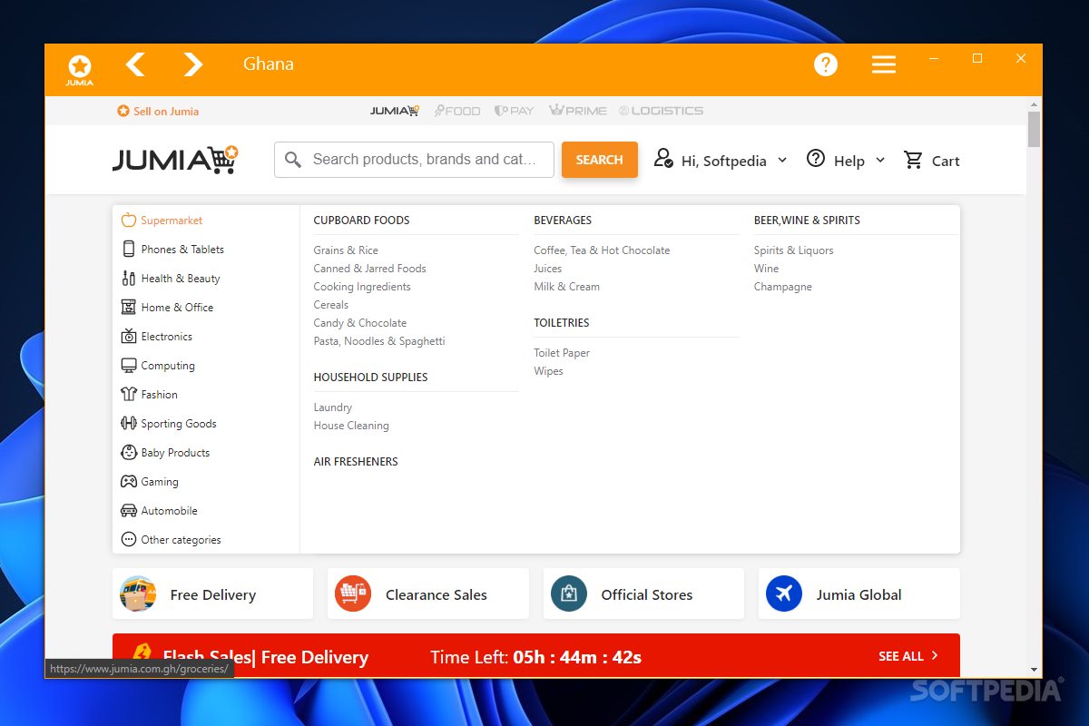Image resolution: width=1089 pixels, height=726 pixels.
Task: Open House Cleaning
Action: pyautogui.click(x=351, y=426)
